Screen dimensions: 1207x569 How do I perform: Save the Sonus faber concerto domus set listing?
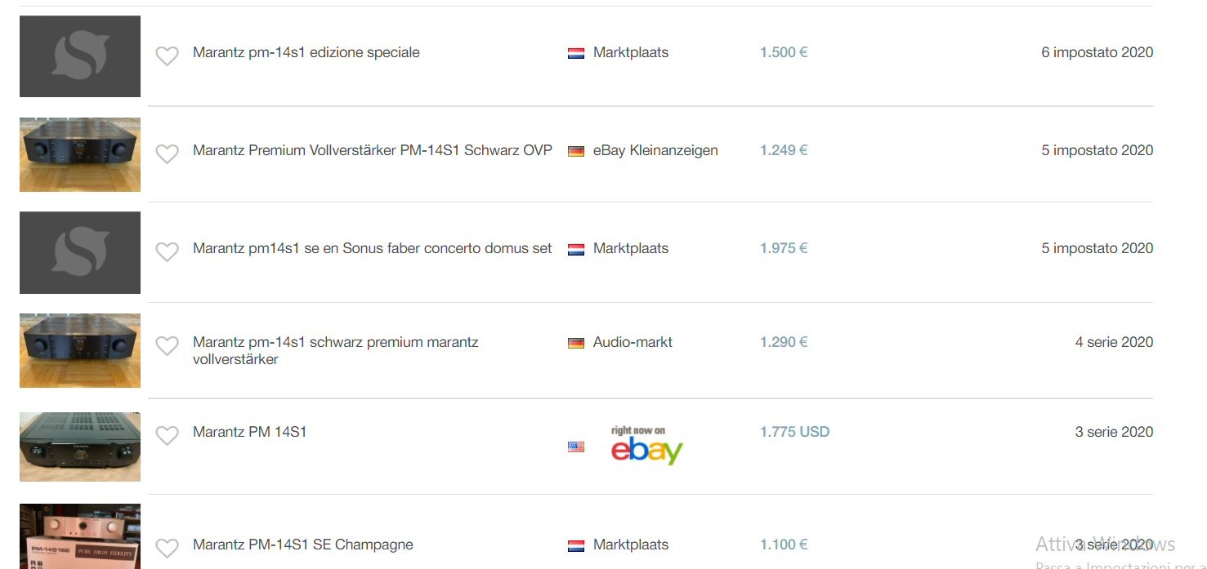(x=167, y=251)
